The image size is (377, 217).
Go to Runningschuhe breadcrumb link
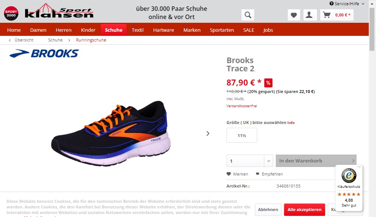point(91,40)
